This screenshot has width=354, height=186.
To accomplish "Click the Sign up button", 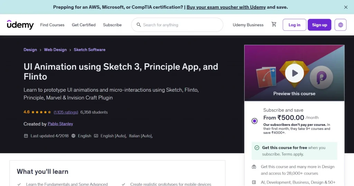I will click(x=319, y=25).
